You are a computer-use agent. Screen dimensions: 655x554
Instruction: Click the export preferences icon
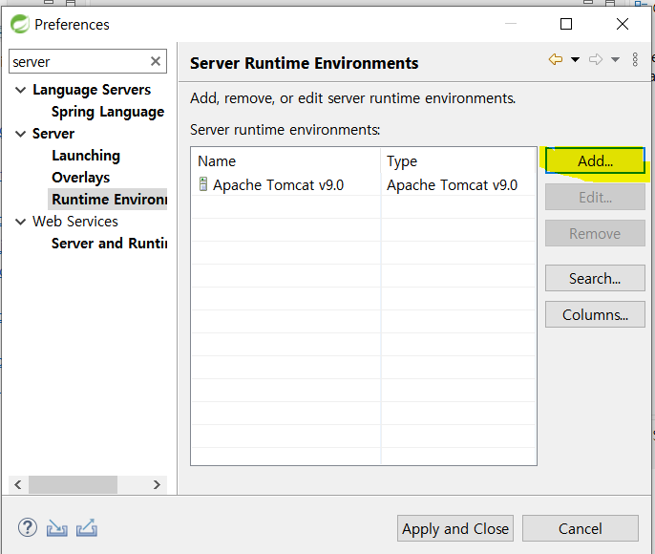click(x=87, y=527)
